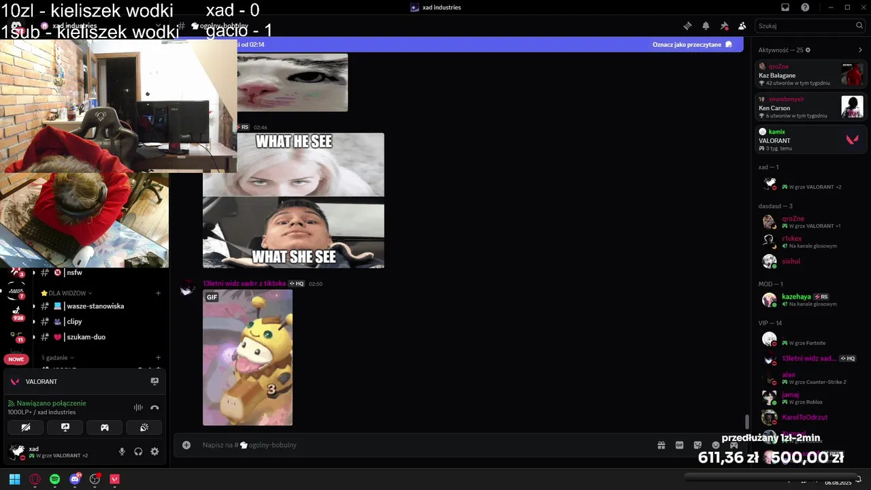Open server with 7 notification badge

click(x=16, y=291)
